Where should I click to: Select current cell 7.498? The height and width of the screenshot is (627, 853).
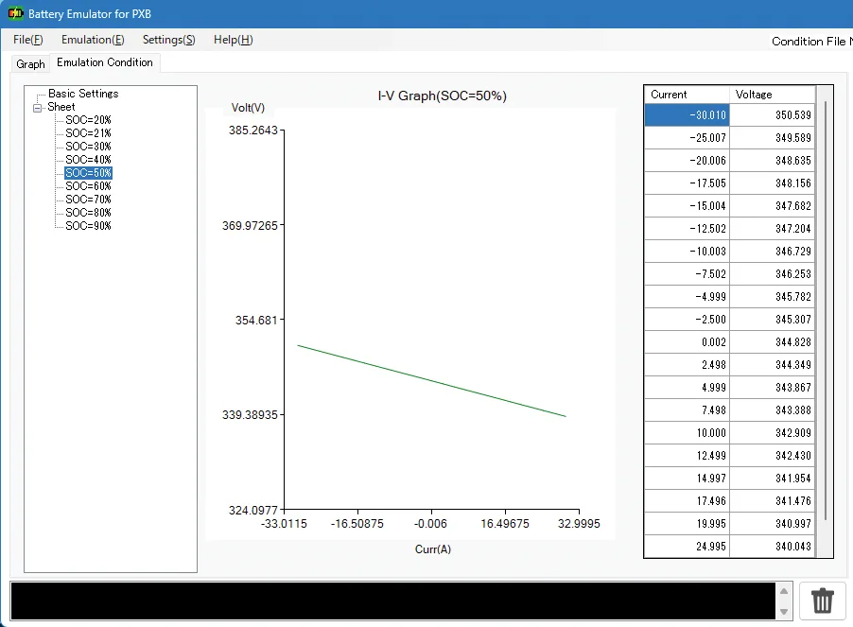click(x=688, y=410)
